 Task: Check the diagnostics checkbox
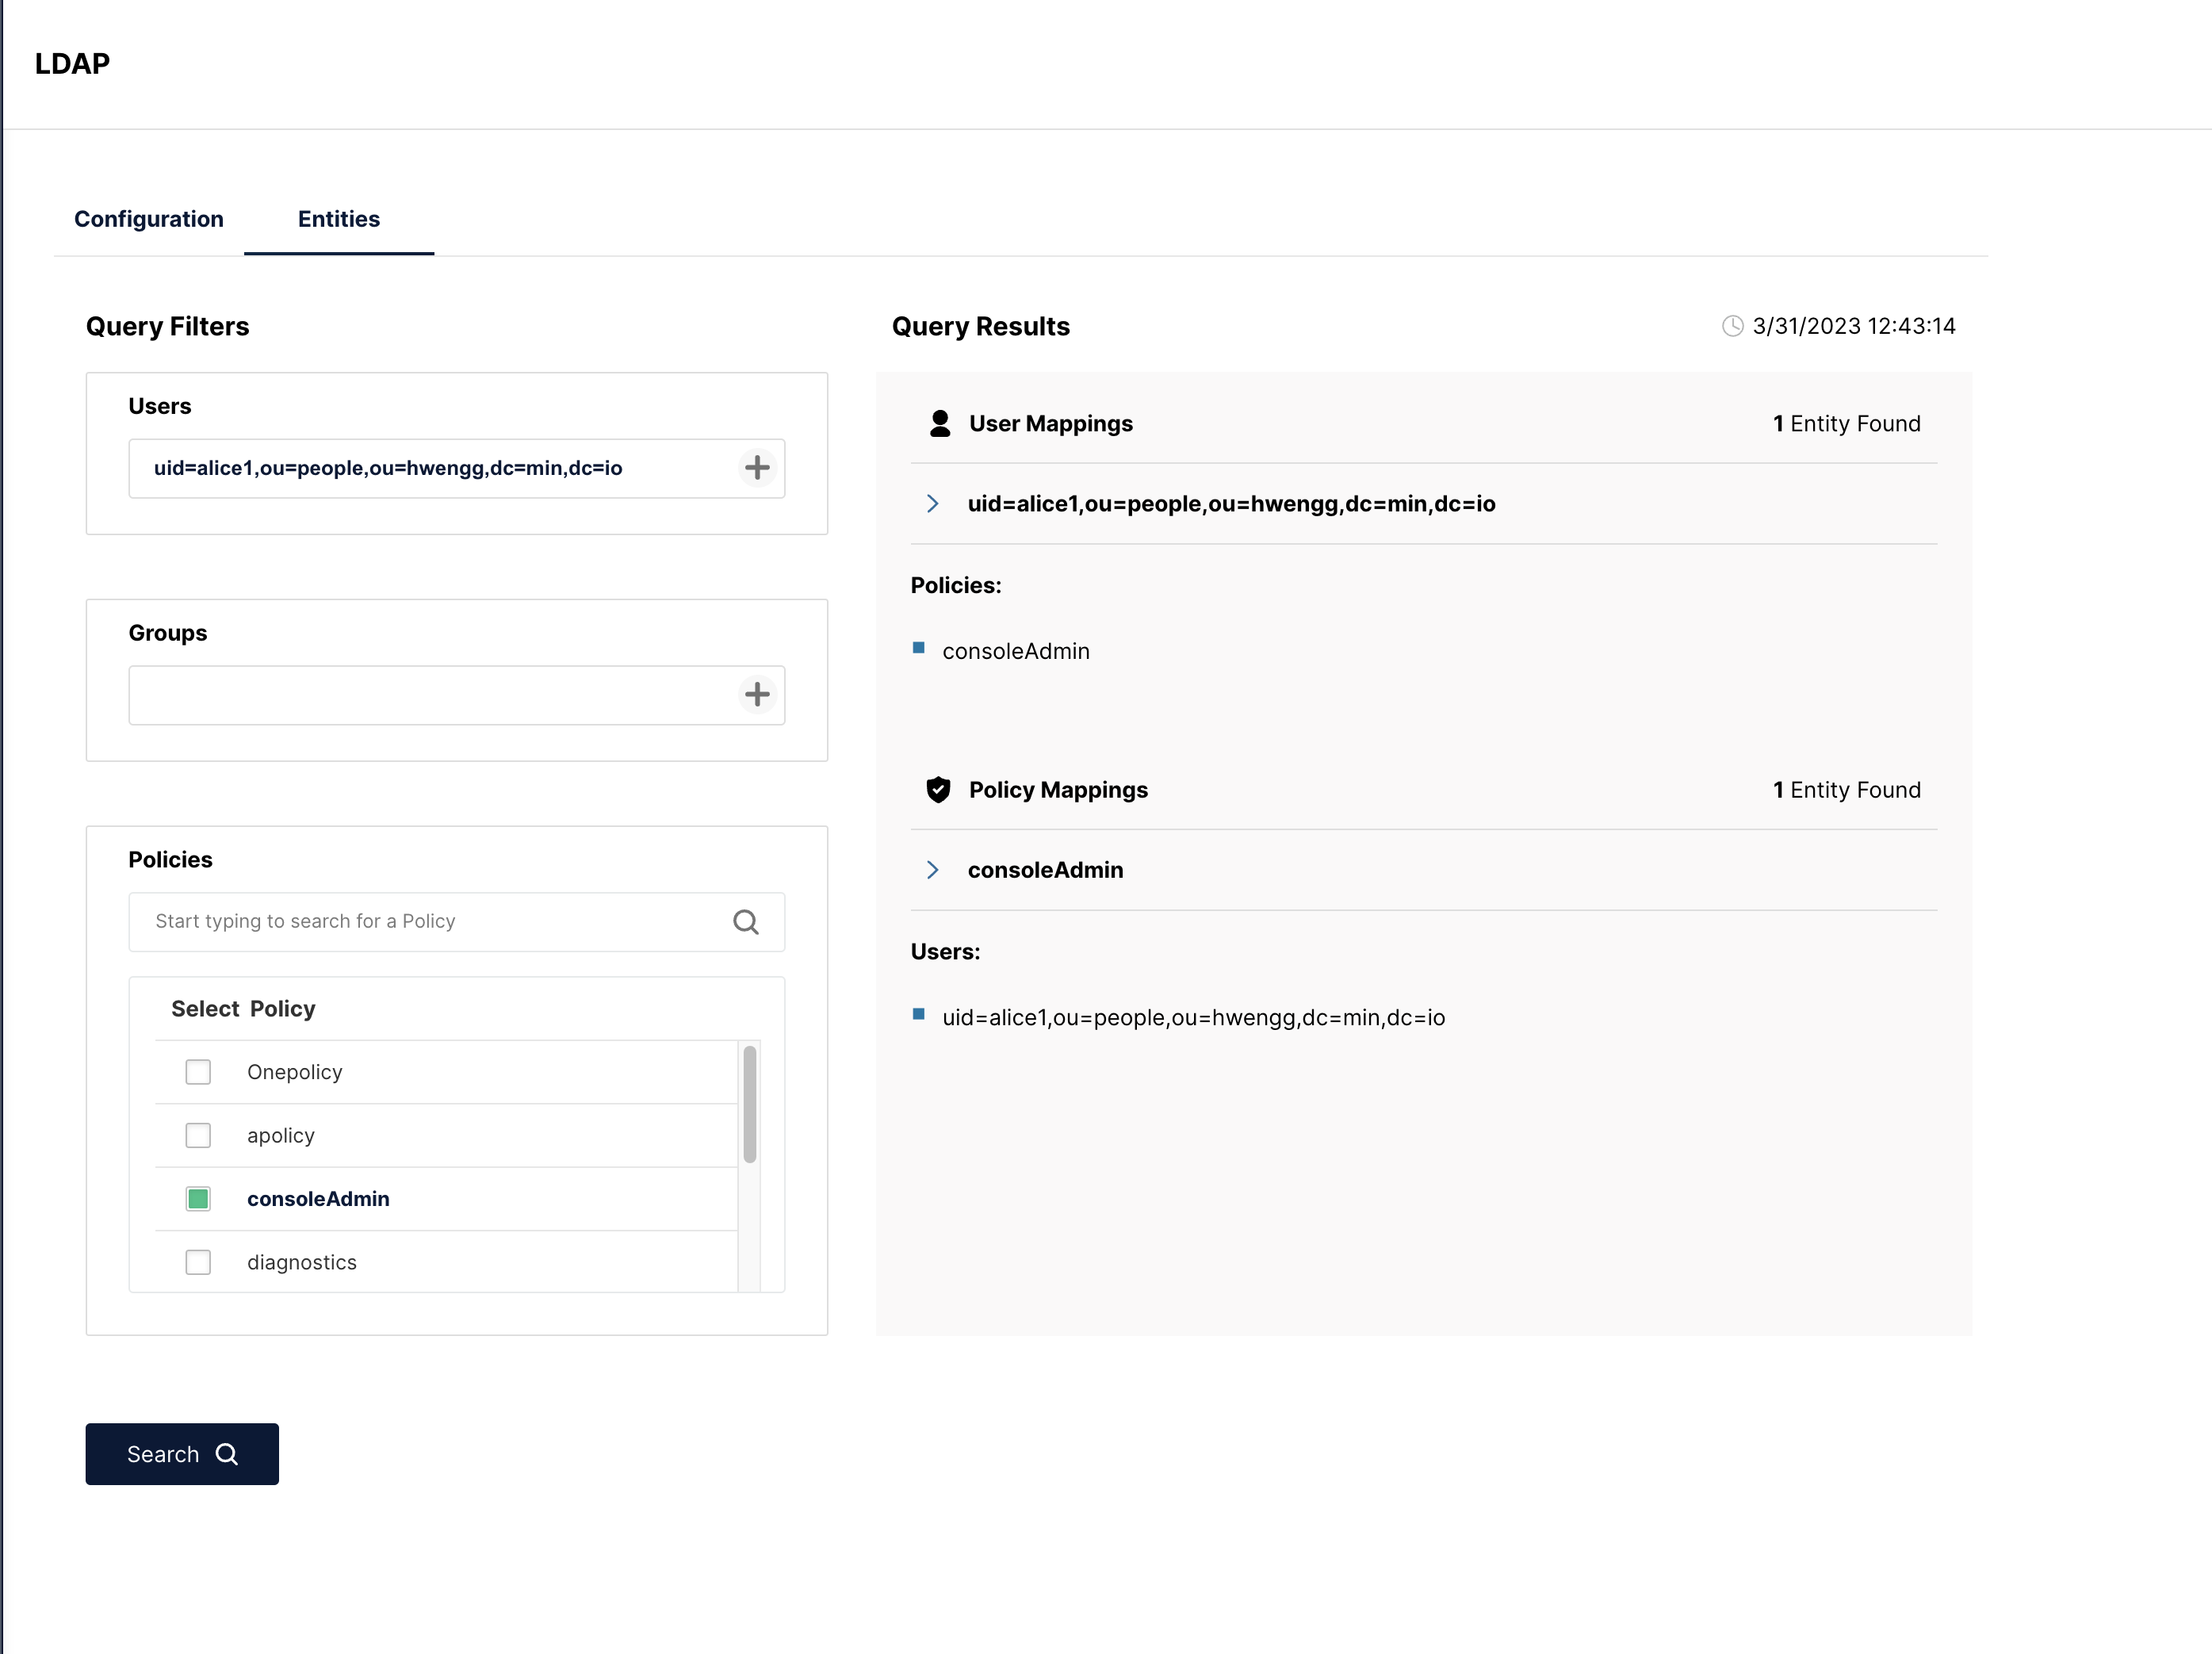[x=198, y=1262]
